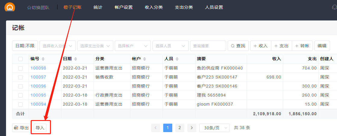Screen dimensions: 337x136
Task: Sort by 帐户 column sort arrows
Action: click(x=145, y=59)
